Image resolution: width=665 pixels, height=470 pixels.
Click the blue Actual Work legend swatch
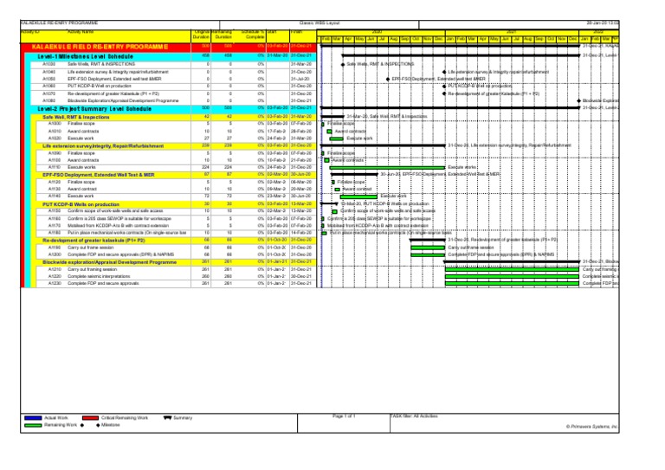tap(33, 418)
